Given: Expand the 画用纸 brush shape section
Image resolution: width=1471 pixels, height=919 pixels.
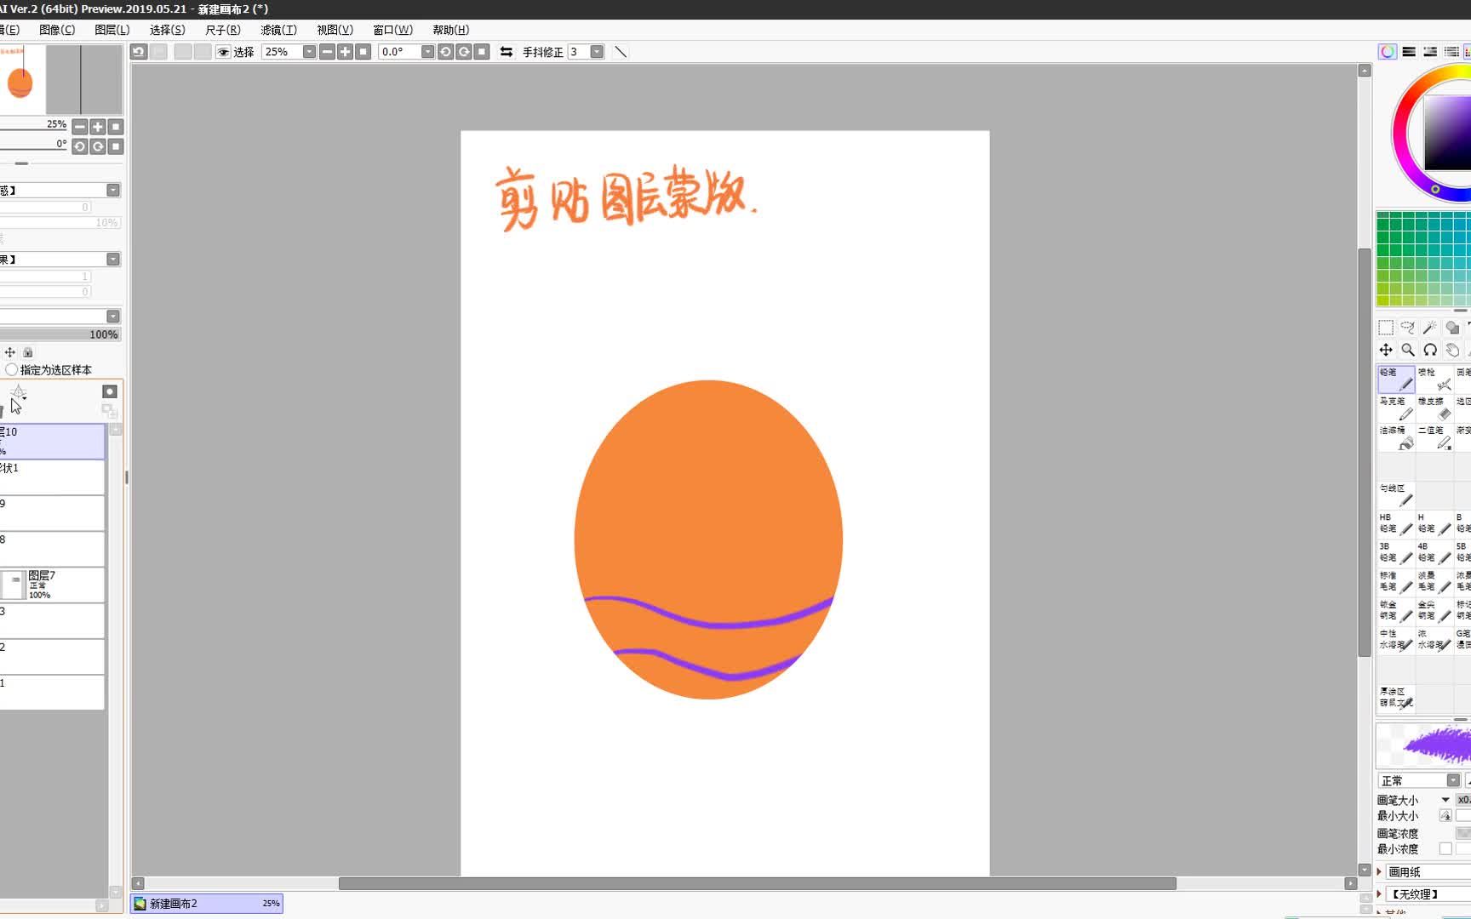Looking at the screenshot, I should [1379, 871].
